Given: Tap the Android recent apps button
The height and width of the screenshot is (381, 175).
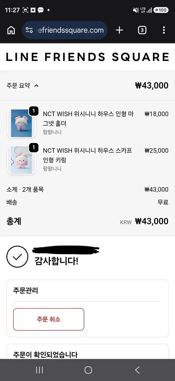Looking at the screenshot, I should (x=39, y=370).
